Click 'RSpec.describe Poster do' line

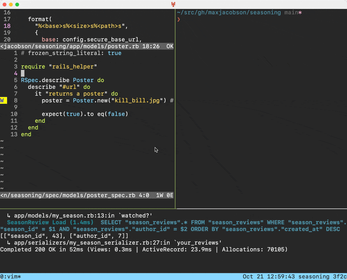(62, 80)
